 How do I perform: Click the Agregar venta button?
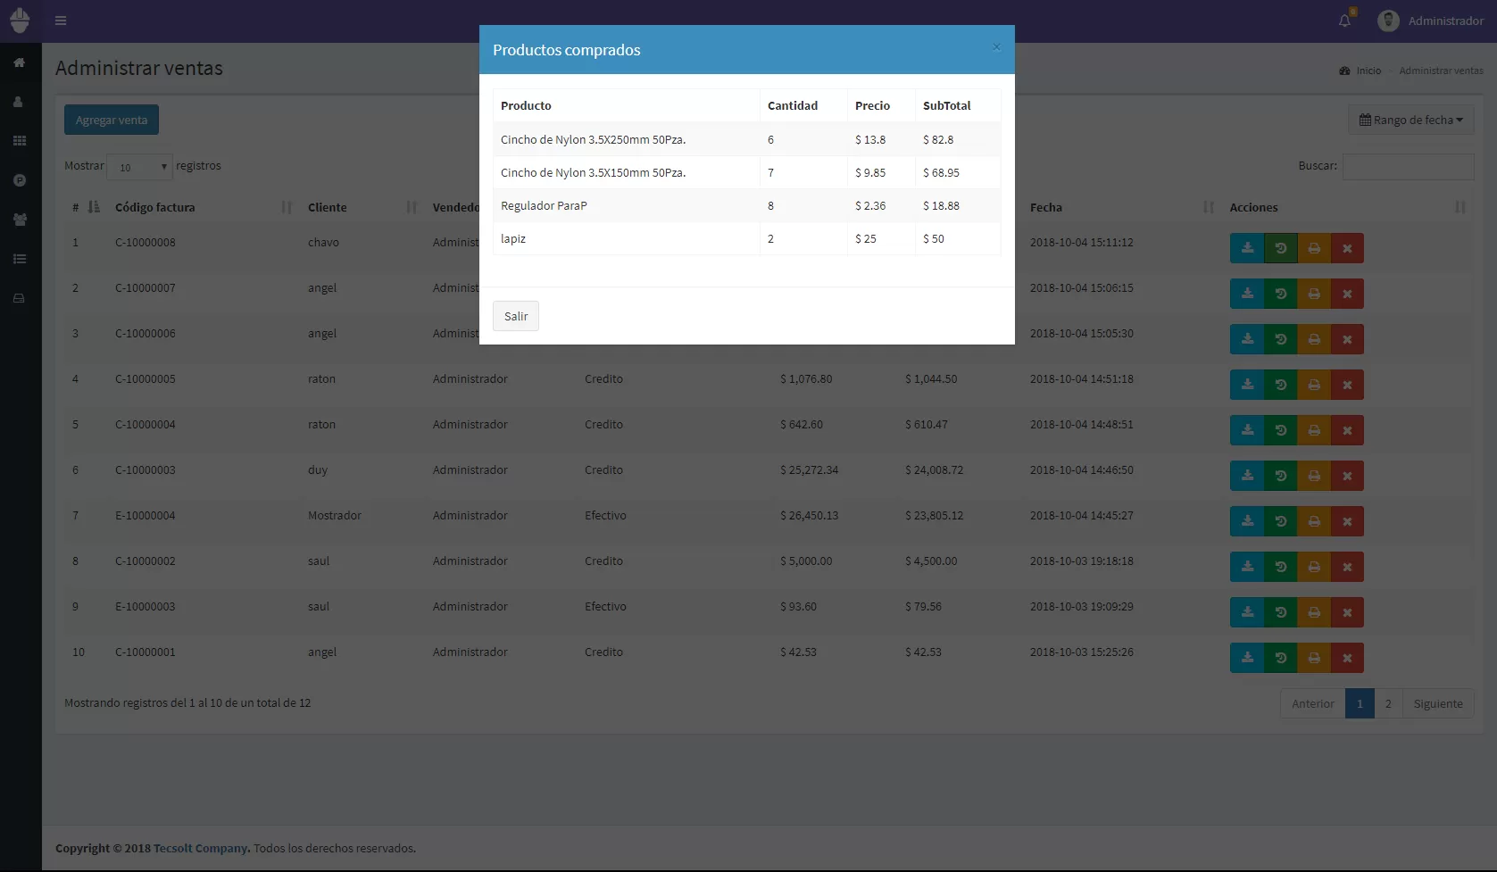click(x=112, y=120)
